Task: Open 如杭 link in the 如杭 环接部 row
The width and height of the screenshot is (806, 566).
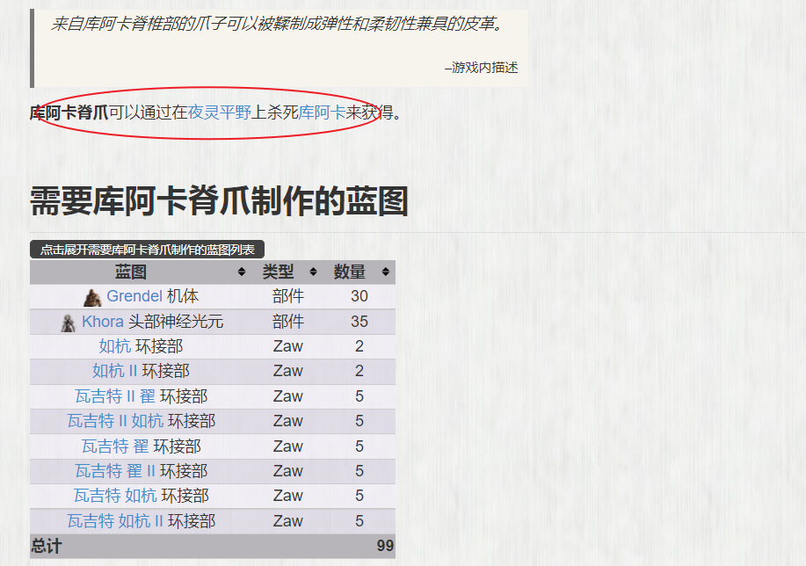Action: pyautogui.click(x=115, y=346)
